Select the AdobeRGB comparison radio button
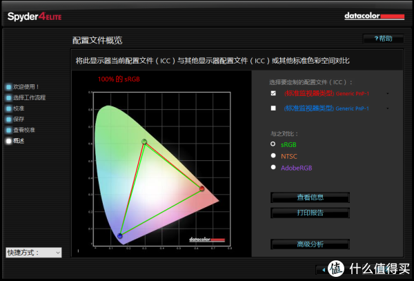 pyautogui.click(x=273, y=167)
